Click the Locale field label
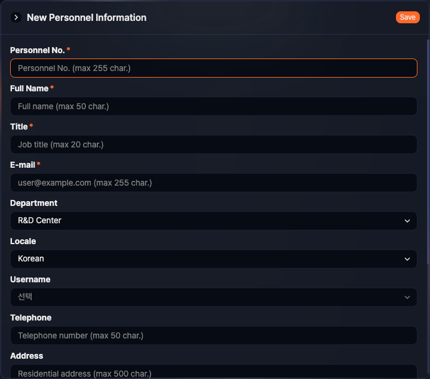The width and height of the screenshot is (430, 379). click(x=23, y=241)
